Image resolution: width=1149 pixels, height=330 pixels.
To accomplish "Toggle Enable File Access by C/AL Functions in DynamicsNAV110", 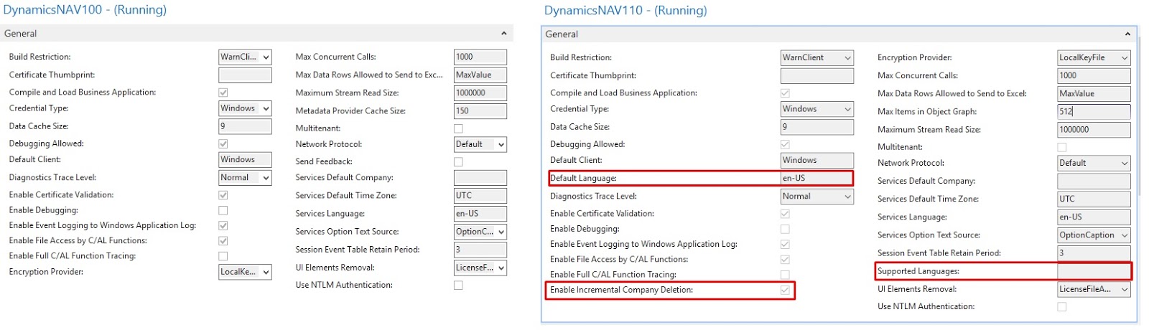I will (x=785, y=260).
